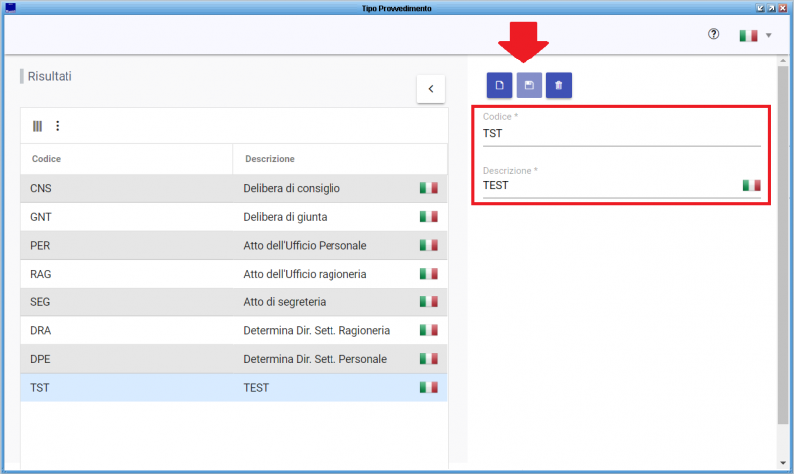The width and height of the screenshot is (794, 474).
Task: Focus the Descrizione input field
Action: point(611,185)
